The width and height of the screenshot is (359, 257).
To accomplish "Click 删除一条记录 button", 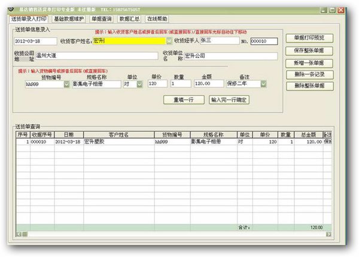I will pos(309,74).
